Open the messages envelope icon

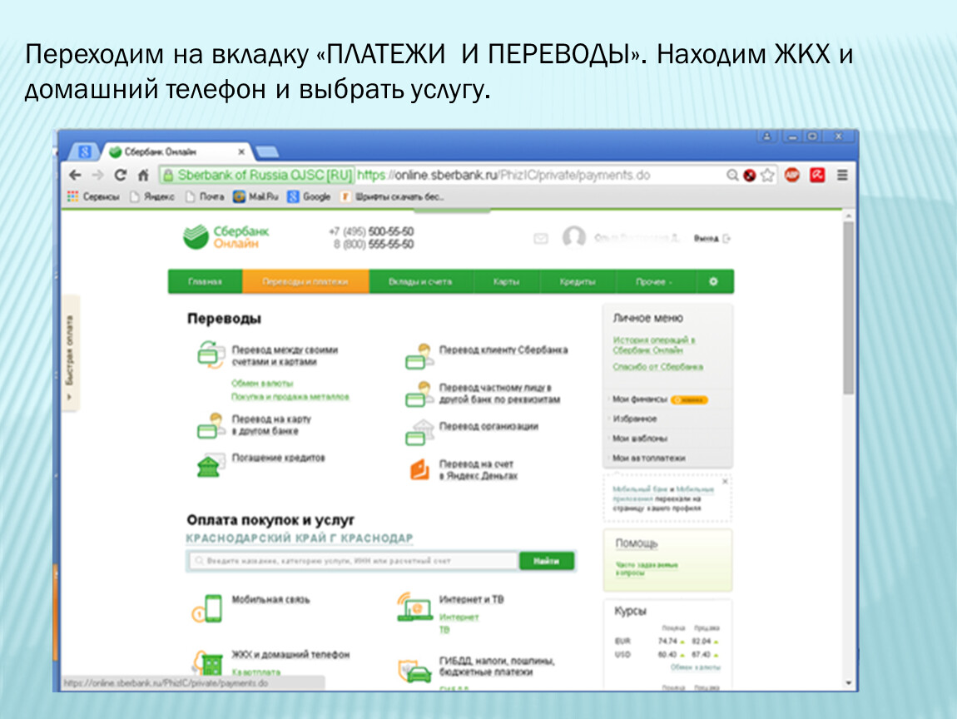coord(541,239)
